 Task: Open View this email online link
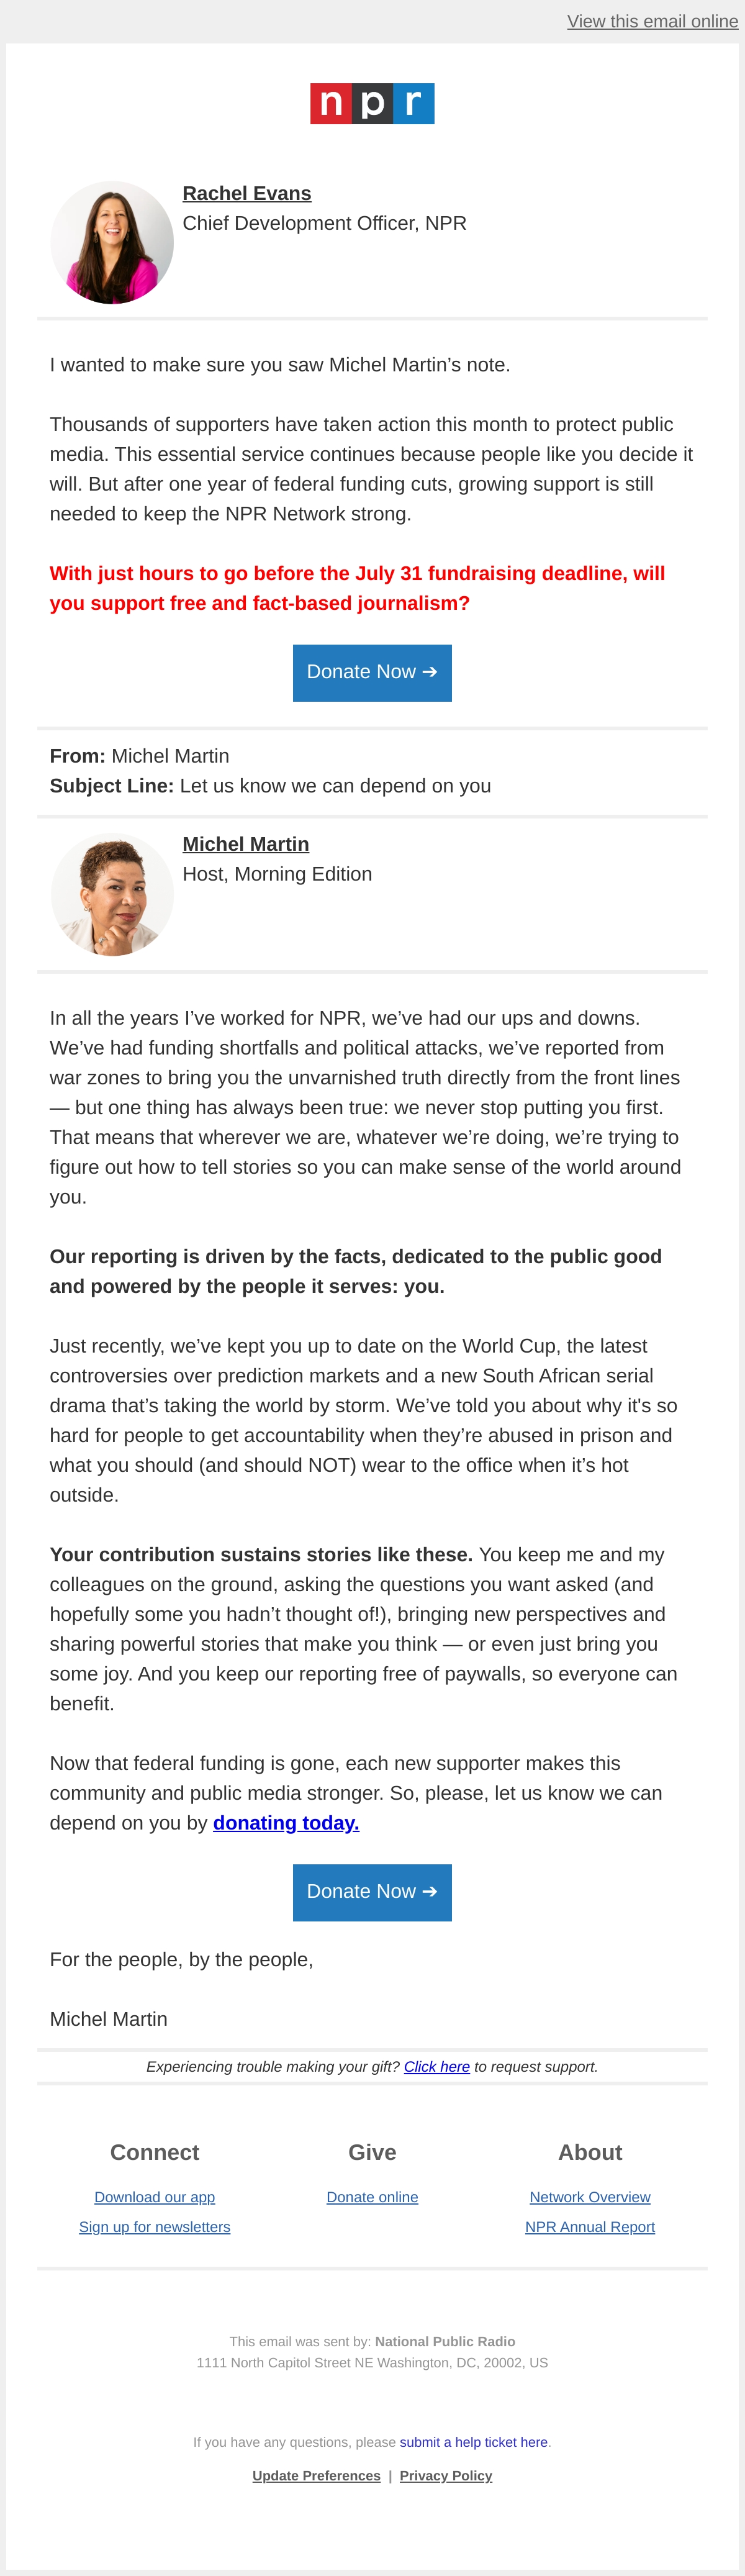[x=652, y=21]
